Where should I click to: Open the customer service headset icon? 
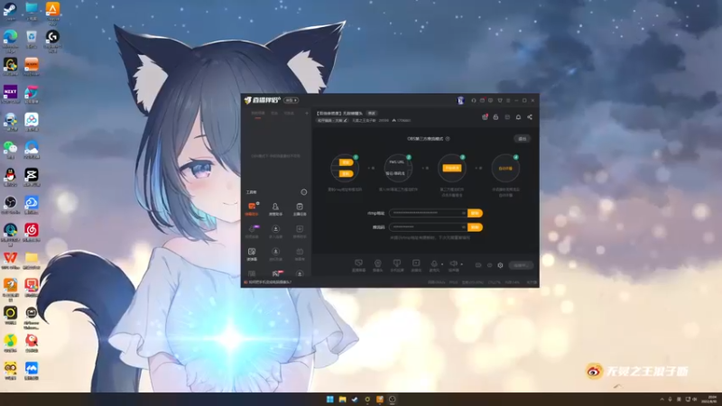point(473,100)
